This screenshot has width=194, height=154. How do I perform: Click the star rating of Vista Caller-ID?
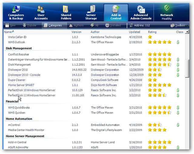coord(150,37)
